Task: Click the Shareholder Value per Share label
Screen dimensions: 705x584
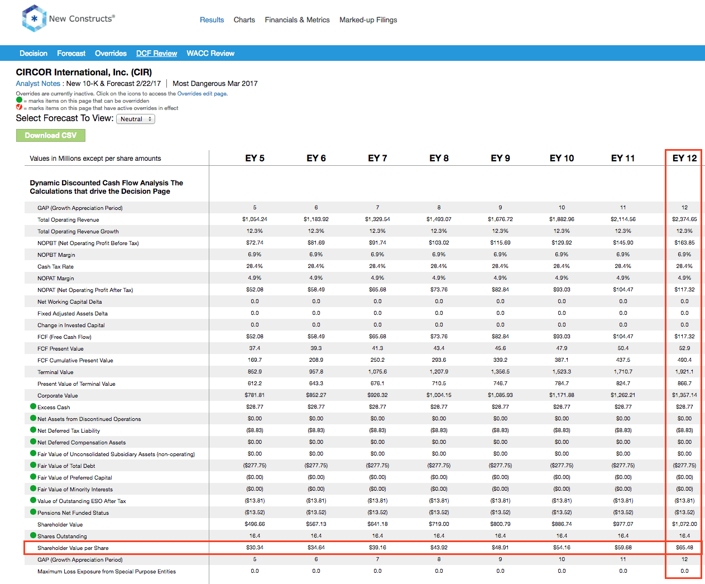Action: pos(73,548)
